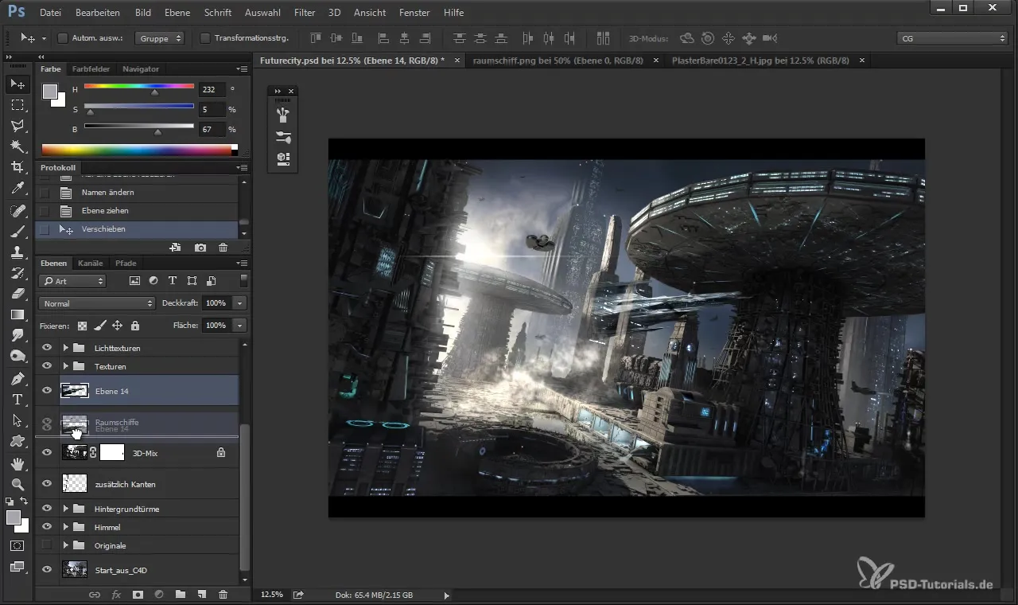Switch to the Navigator tab
This screenshot has width=1018, height=605.
(141, 69)
